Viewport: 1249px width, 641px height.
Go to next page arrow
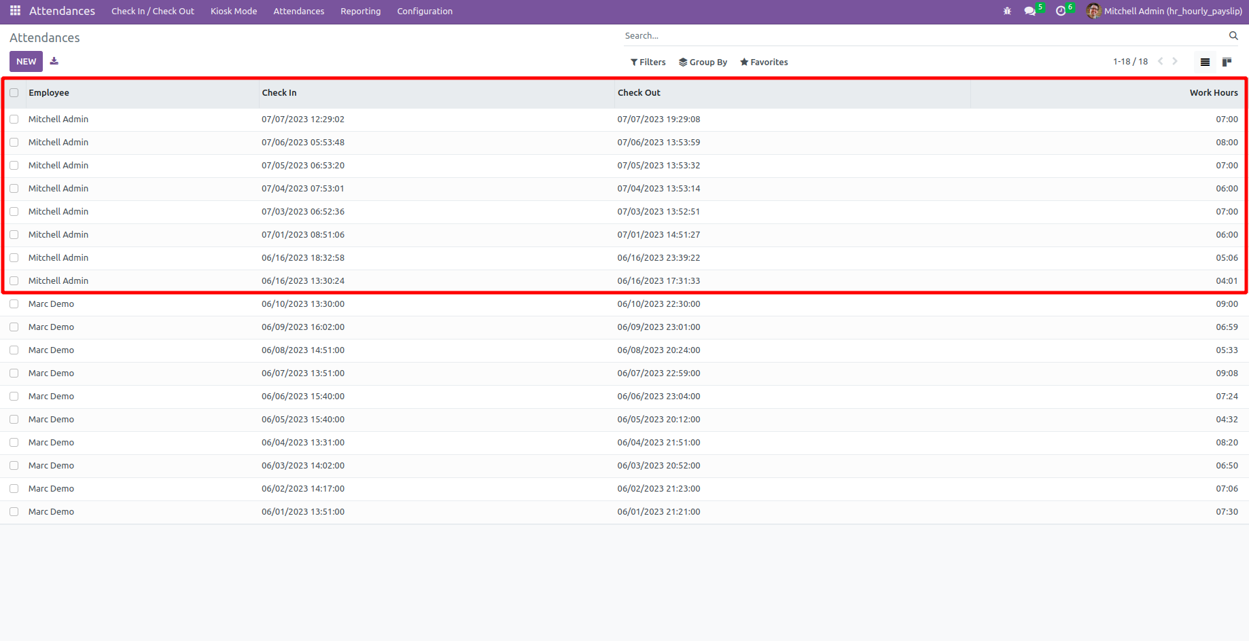click(x=1175, y=61)
